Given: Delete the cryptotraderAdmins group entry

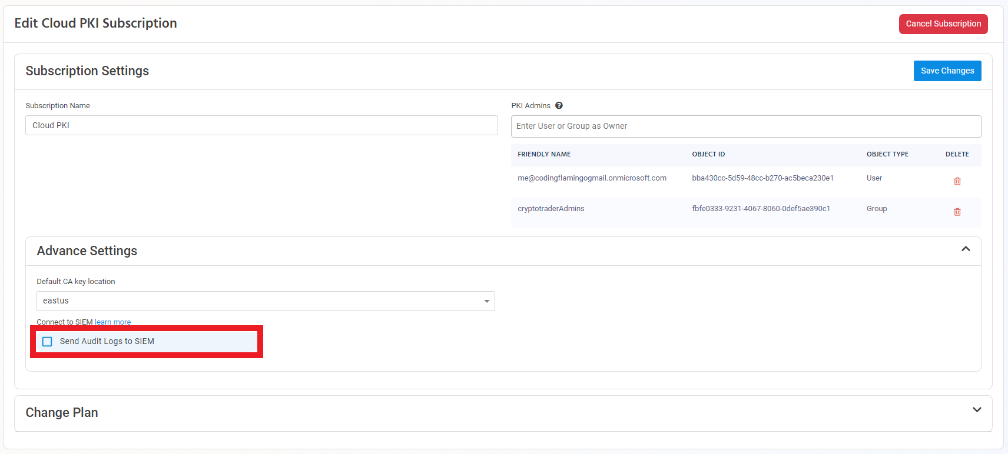Looking at the screenshot, I should pyautogui.click(x=957, y=212).
